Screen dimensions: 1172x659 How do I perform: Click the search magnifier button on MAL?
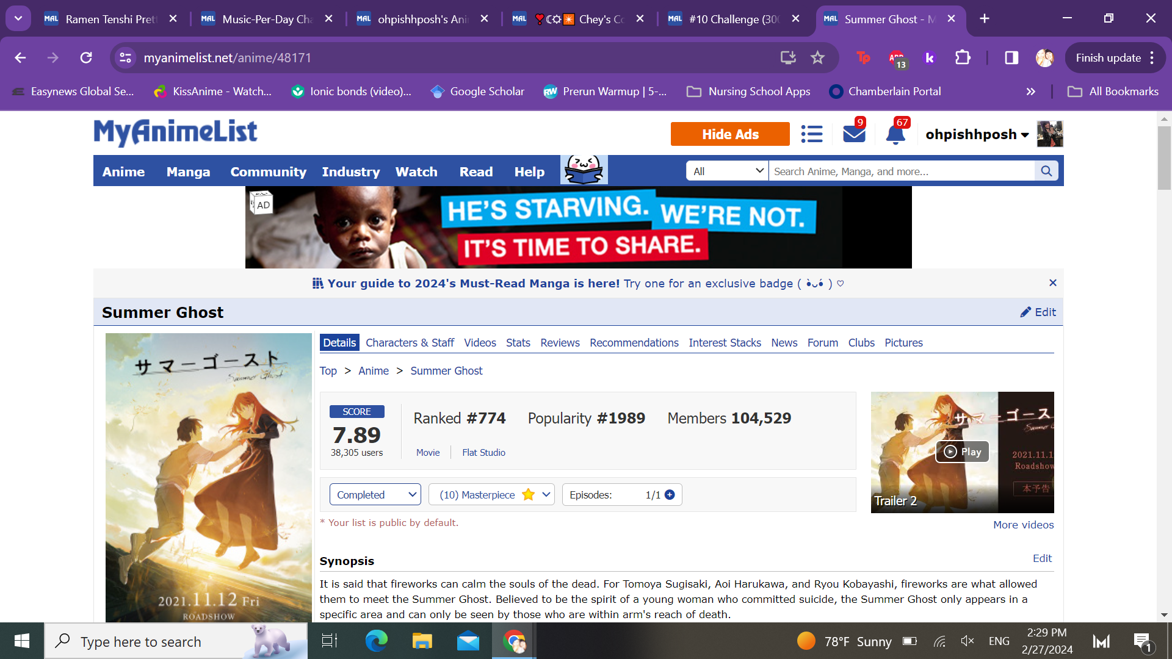point(1046,171)
